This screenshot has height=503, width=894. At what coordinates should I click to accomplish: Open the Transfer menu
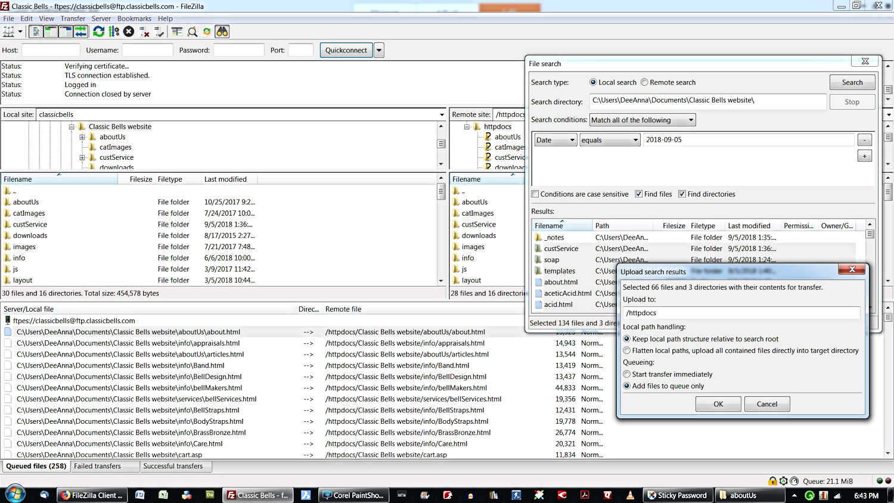click(73, 18)
